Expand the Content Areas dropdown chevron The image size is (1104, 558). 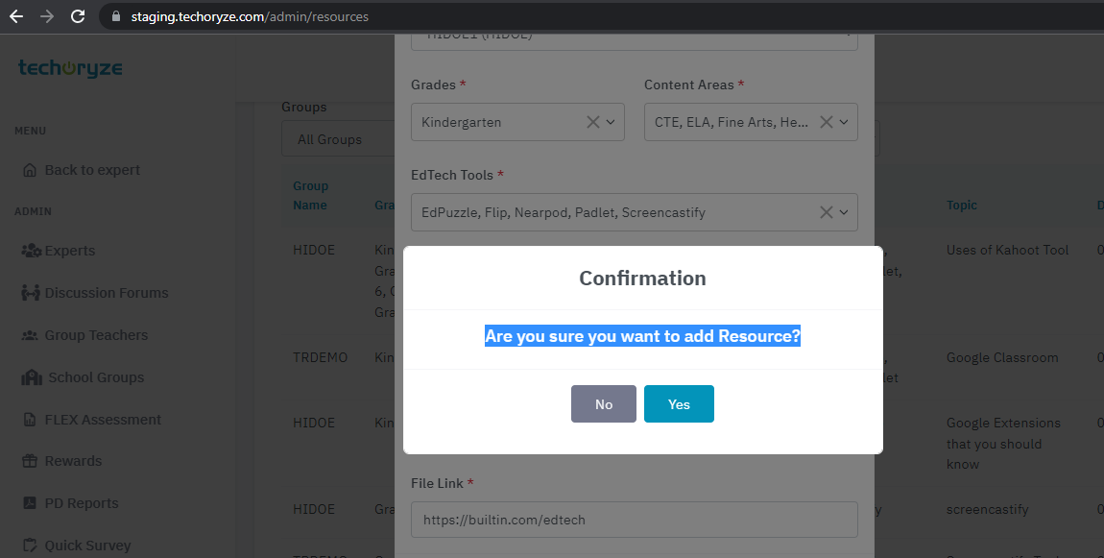(x=844, y=122)
